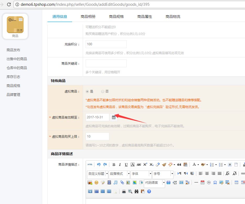The height and width of the screenshot is (204, 245).
Task: Select '否' for virtual goods
Action: [x=103, y=91]
